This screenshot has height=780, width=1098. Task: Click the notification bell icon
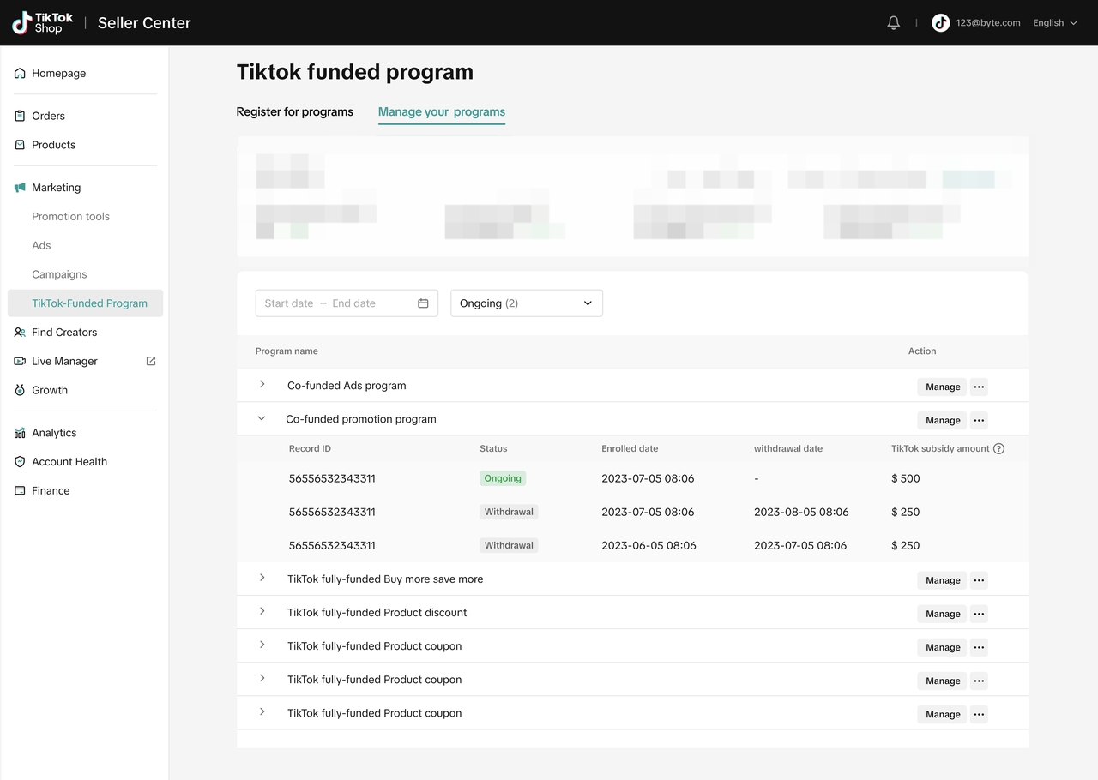click(x=893, y=23)
